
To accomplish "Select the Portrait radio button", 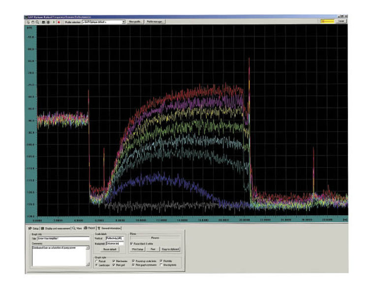I will (x=96, y=261).
